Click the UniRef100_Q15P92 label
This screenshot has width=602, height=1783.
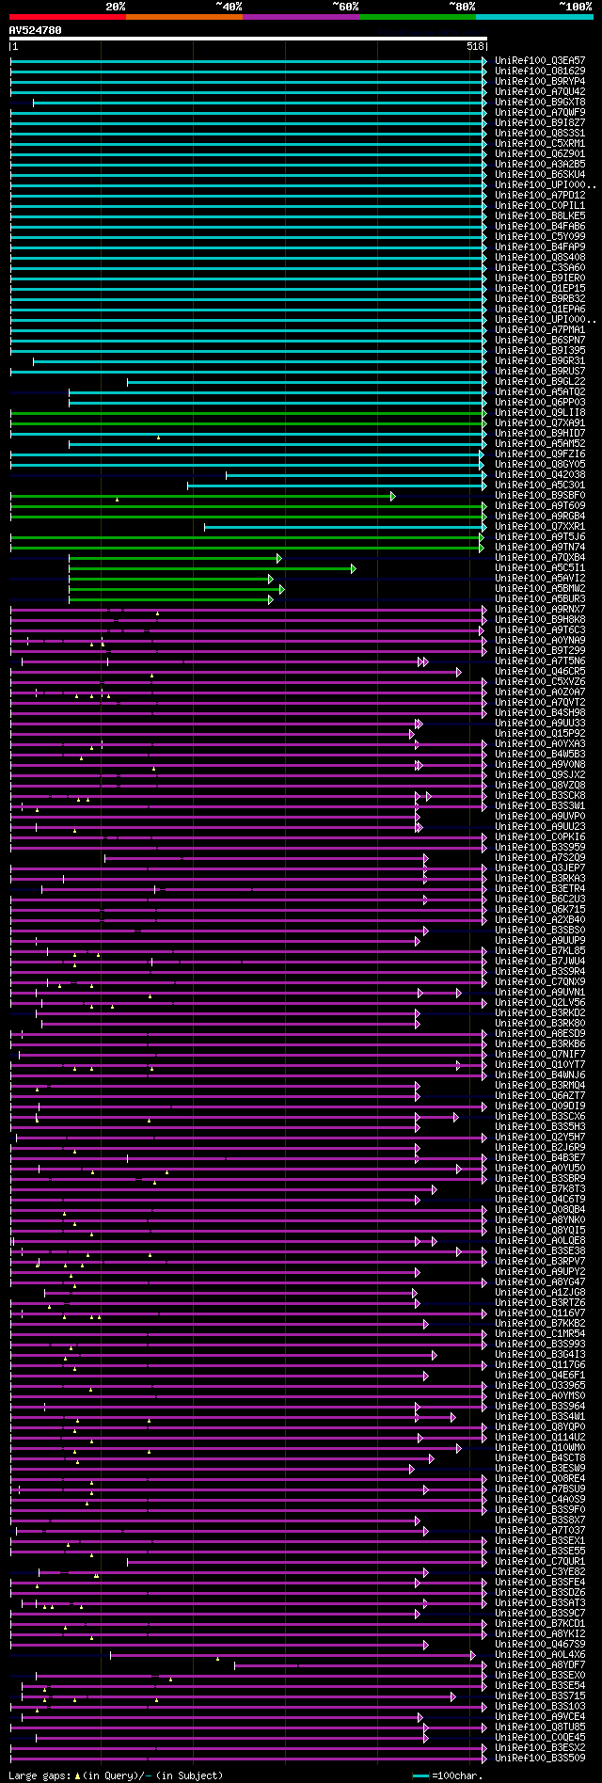pyautogui.click(x=540, y=734)
